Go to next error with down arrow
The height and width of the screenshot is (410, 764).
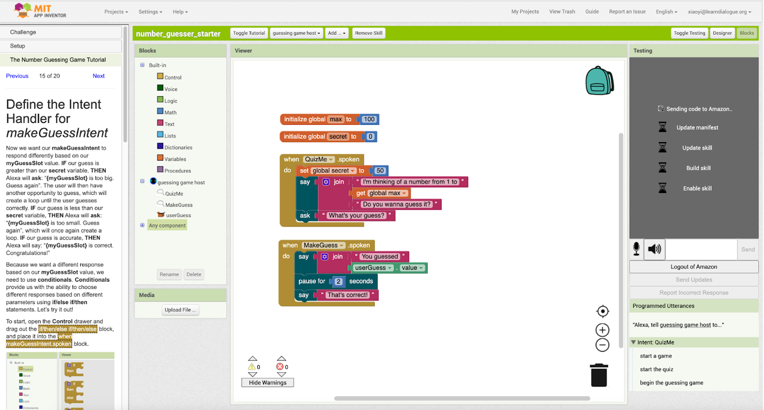pos(282,374)
